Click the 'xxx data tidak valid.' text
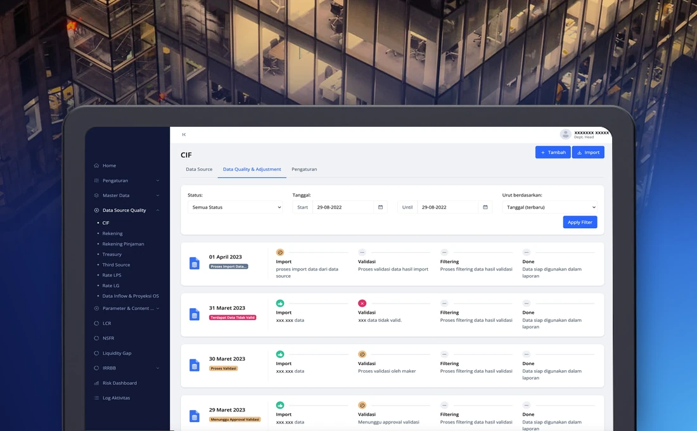The width and height of the screenshot is (697, 431). [380, 320]
